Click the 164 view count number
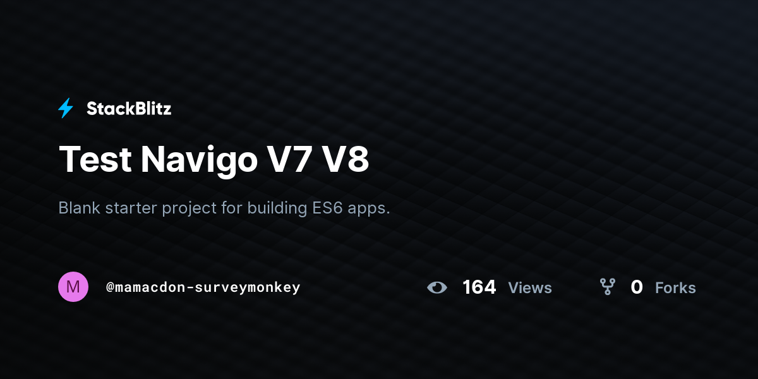Image resolution: width=758 pixels, height=379 pixels. point(479,287)
